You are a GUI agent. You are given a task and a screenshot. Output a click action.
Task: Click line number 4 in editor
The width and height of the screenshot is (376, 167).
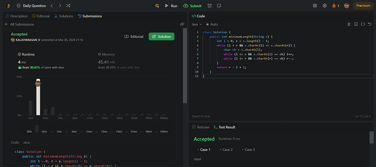point(197,45)
